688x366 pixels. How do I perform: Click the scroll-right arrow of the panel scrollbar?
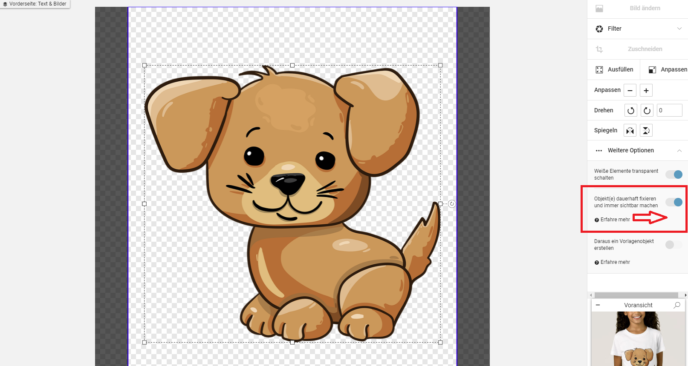[x=685, y=295]
